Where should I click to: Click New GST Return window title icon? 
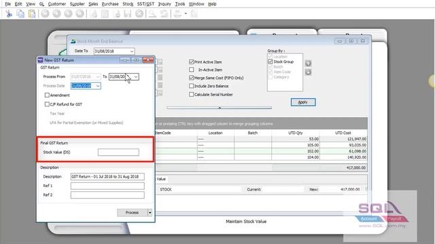coord(41,60)
